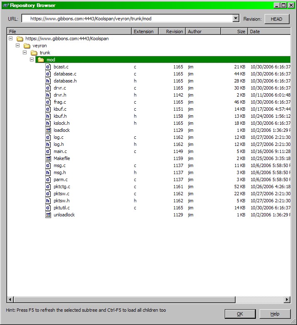Click the parm.c file icon

click(48, 179)
